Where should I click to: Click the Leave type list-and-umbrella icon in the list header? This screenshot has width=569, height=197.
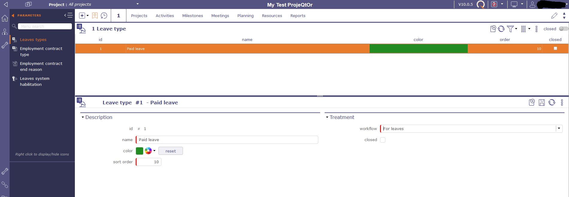coord(81,29)
